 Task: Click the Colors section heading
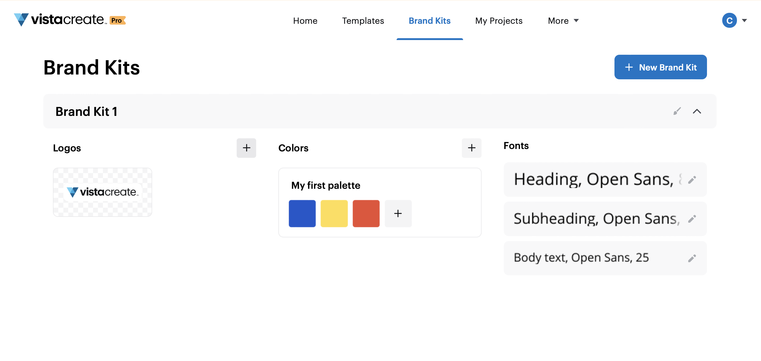[293, 148]
